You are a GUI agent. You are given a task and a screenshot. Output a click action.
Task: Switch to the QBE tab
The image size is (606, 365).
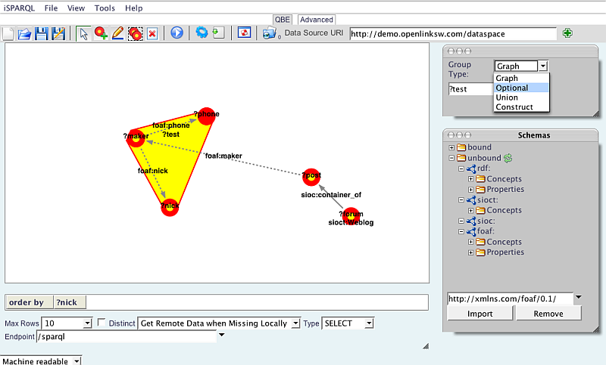[x=282, y=20]
